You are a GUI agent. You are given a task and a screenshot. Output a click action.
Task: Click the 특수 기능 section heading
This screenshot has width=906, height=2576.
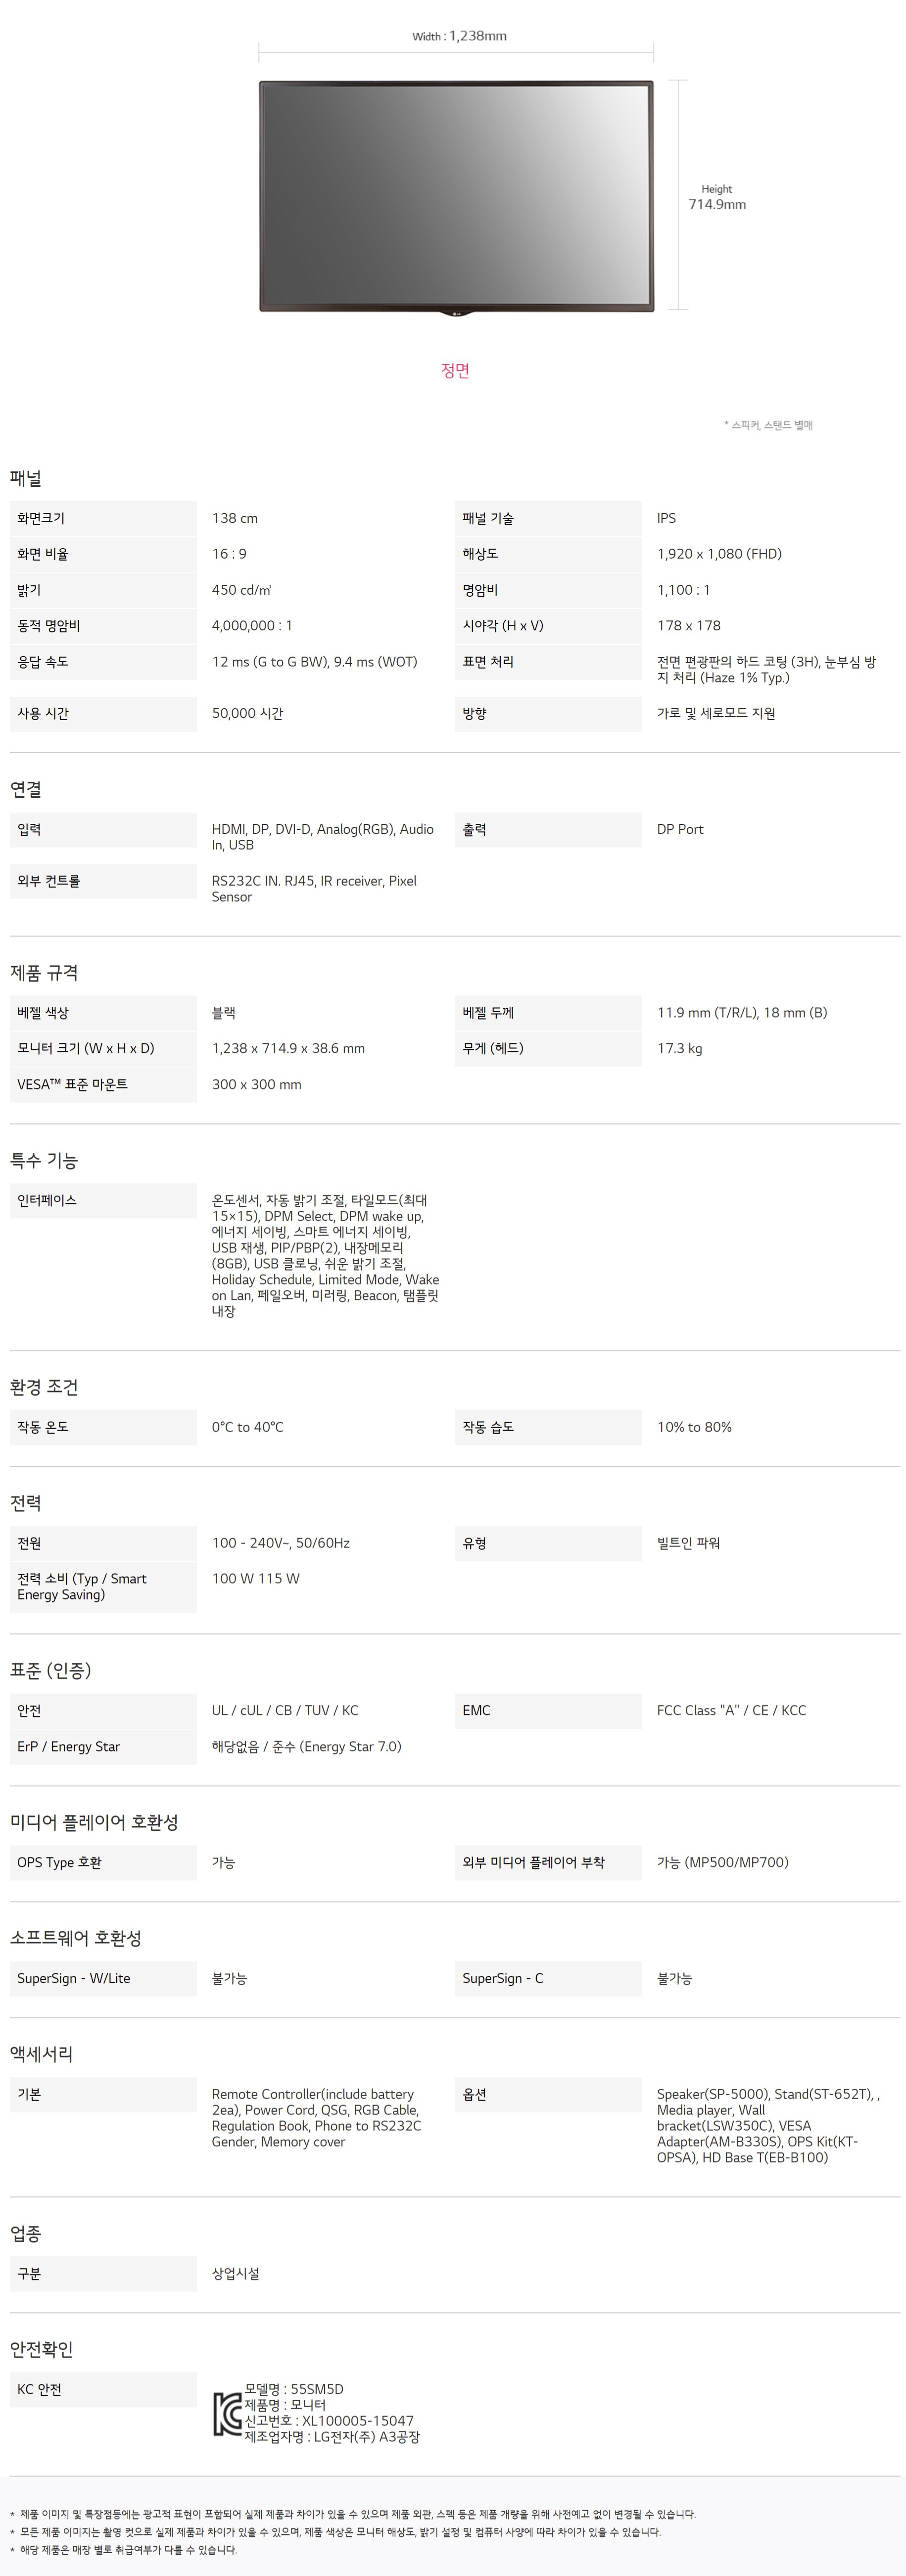[x=44, y=1161]
